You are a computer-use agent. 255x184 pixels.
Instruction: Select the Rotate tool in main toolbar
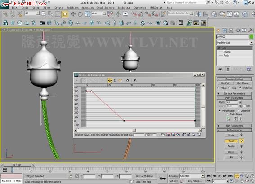click(x=80, y=14)
